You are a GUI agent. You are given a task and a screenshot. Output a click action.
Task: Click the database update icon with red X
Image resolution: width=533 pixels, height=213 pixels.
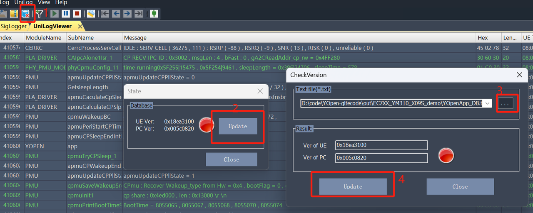(26, 14)
